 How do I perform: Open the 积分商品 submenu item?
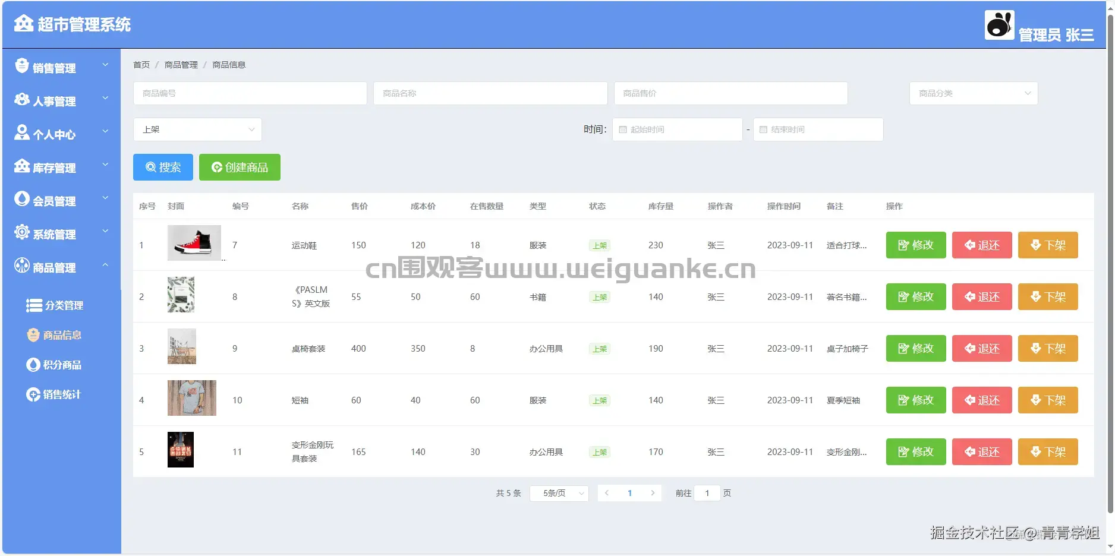[61, 365]
